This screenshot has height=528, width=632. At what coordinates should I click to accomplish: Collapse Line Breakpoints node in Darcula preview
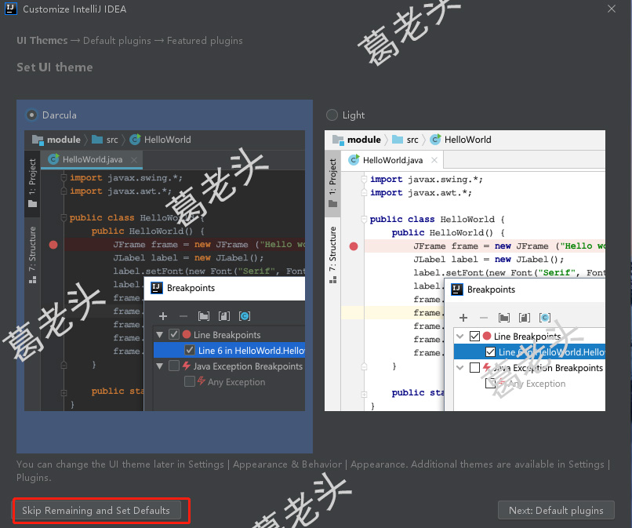click(x=160, y=335)
